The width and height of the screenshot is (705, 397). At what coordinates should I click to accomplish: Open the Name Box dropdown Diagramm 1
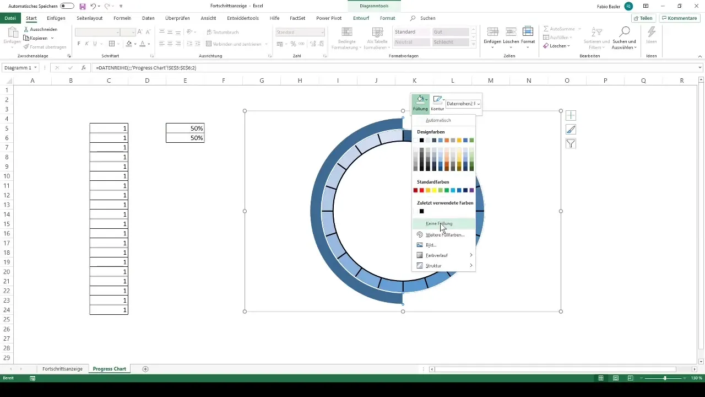[35, 68]
